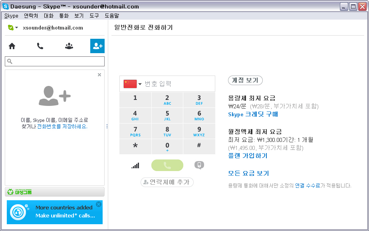Dial digit 6 MNO on keypad

(199, 115)
